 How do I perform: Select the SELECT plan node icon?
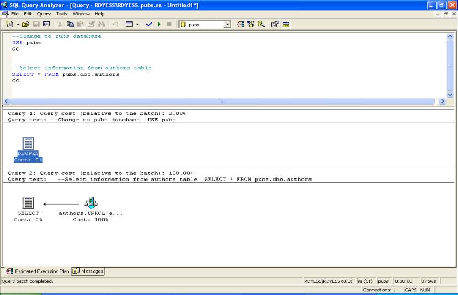click(x=28, y=203)
